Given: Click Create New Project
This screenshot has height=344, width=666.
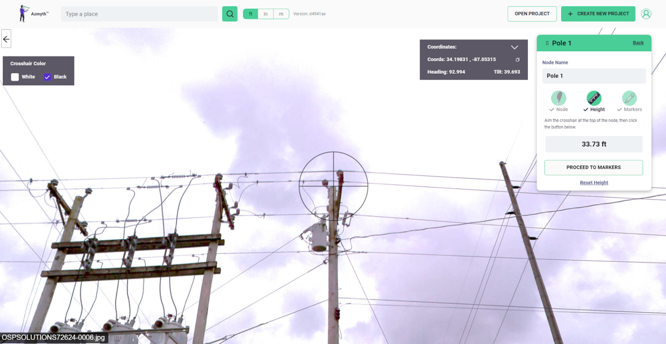Looking at the screenshot, I should 598,13.
